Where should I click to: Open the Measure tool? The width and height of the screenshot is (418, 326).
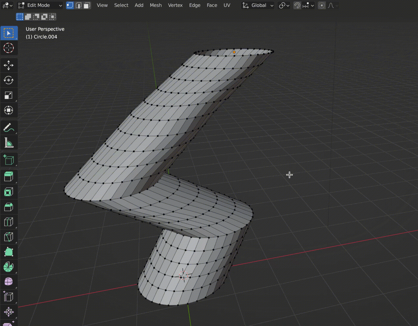(x=9, y=143)
